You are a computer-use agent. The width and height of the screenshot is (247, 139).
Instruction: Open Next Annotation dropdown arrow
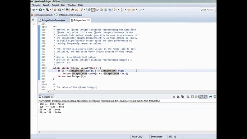[118, 10]
